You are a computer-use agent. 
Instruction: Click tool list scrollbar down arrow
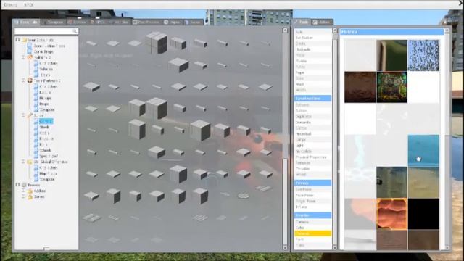[x=335, y=247]
